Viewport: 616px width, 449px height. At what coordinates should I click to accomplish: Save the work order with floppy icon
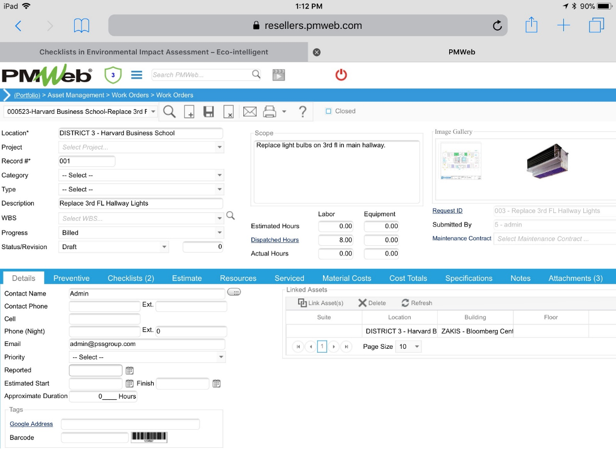pos(209,112)
